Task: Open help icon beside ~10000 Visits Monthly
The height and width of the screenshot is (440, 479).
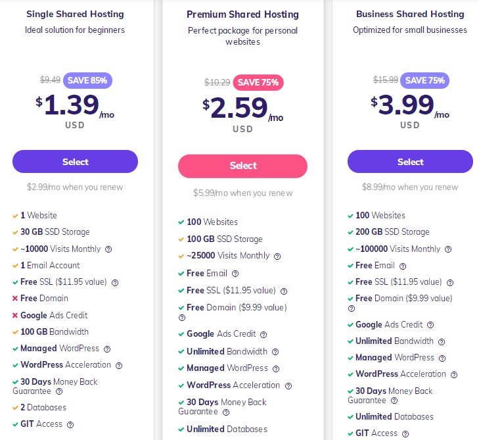Action: pyautogui.click(x=108, y=249)
